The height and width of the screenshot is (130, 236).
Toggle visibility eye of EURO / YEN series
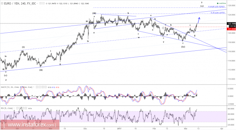pyautogui.click(x=40, y=3)
